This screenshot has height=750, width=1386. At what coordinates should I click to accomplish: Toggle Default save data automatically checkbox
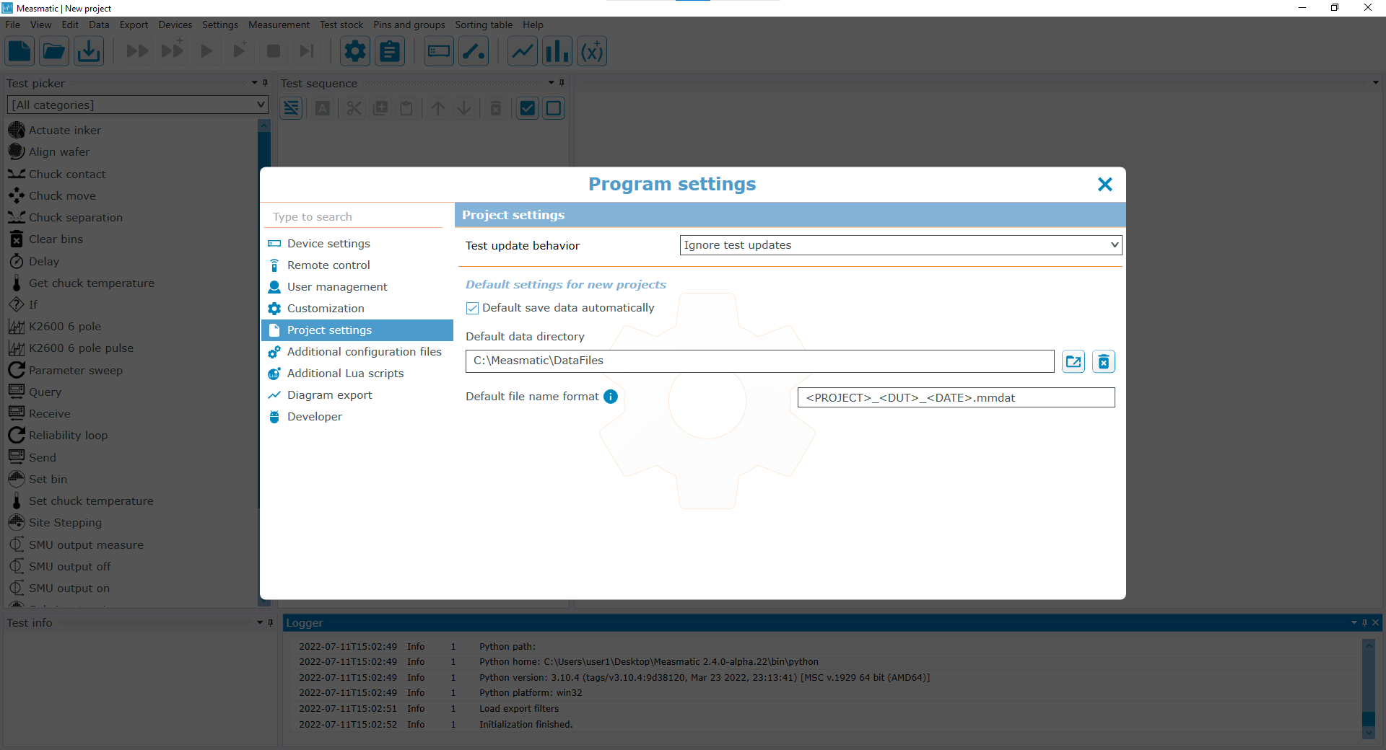[x=472, y=308]
